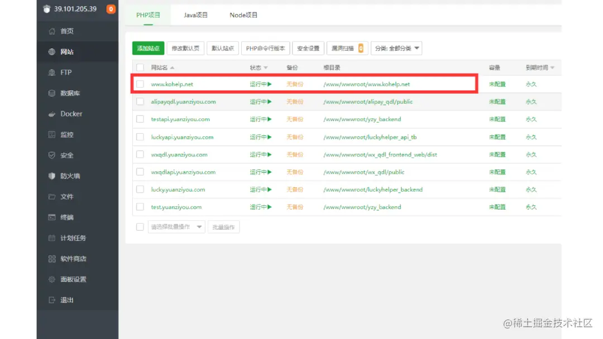Click the running status of www.kohelp.net
The width and height of the screenshot is (603, 339).
pos(261,84)
